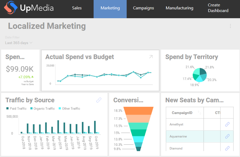Viewport: 240px width, 157px height.
Task: Expand the Last 365 days date filter
Action: click(x=19, y=43)
